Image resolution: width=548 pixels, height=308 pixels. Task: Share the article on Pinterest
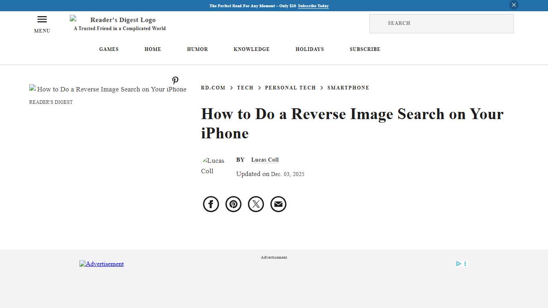click(233, 204)
